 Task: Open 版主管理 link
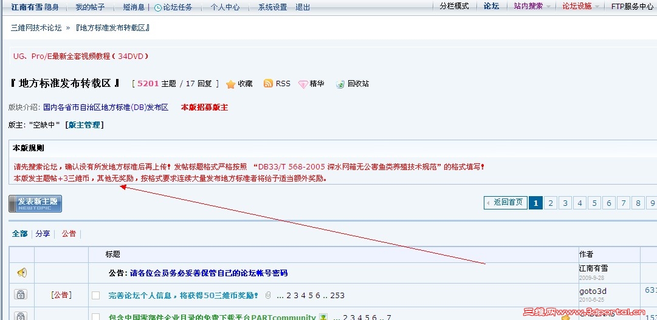[84, 125]
